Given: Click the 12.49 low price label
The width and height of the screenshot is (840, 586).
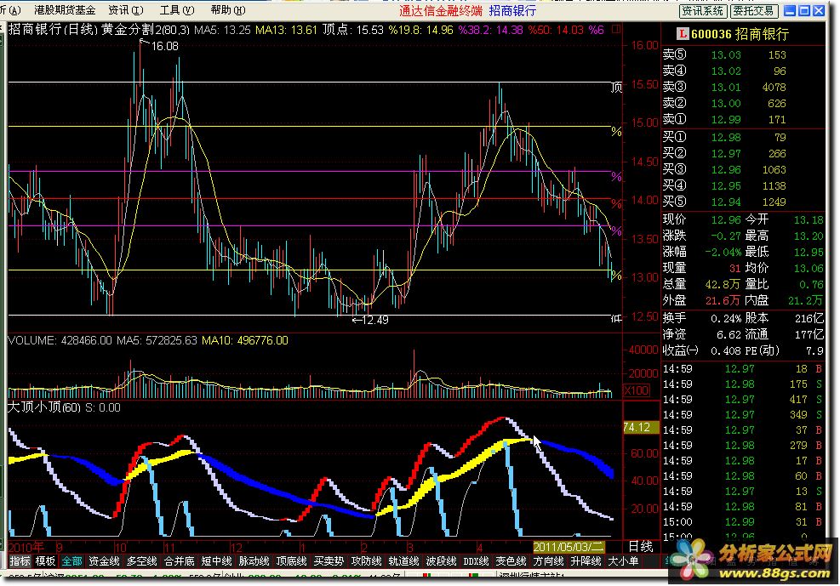Looking at the screenshot, I should (x=375, y=320).
